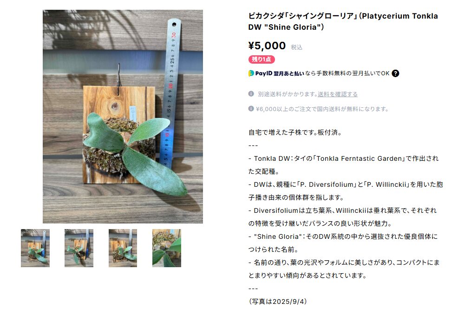Select the second product thumbnail
Viewport: 458px width, 309px height.
point(79,248)
